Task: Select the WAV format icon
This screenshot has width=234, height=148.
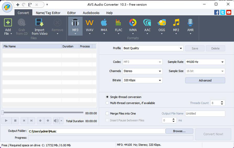Action: click(x=90, y=23)
